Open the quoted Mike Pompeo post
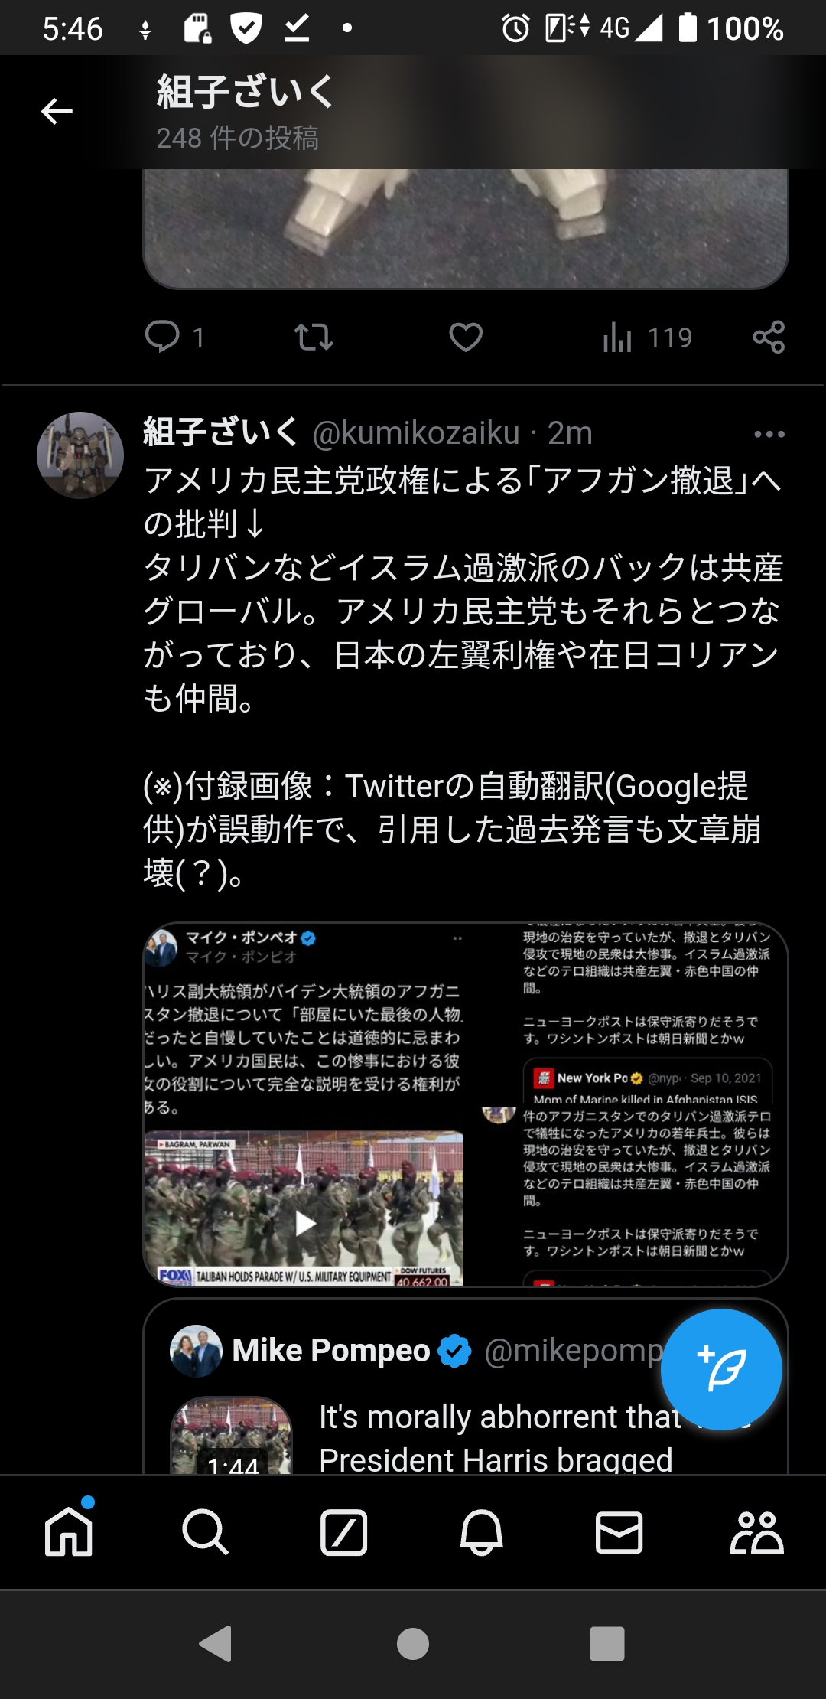The height and width of the screenshot is (1699, 826). [466, 1387]
